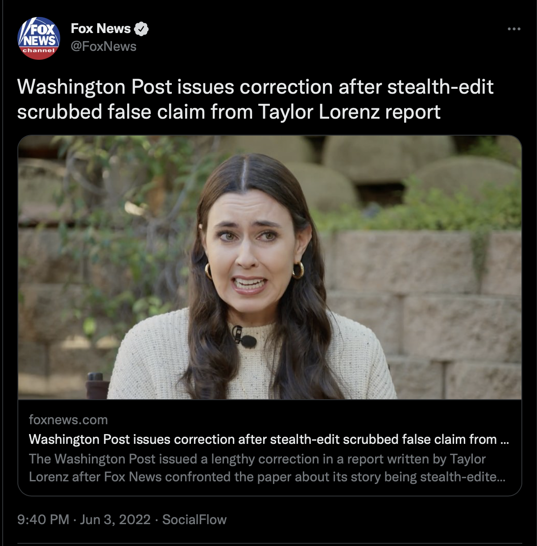Open the SocialFlow source link
This screenshot has height=546, width=537.
[194, 520]
